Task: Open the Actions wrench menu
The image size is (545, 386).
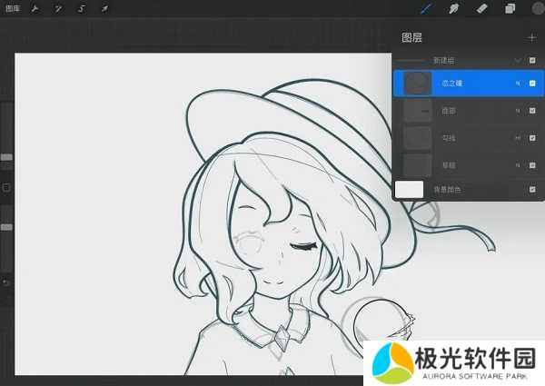Action: pyautogui.click(x=35, y=9)
